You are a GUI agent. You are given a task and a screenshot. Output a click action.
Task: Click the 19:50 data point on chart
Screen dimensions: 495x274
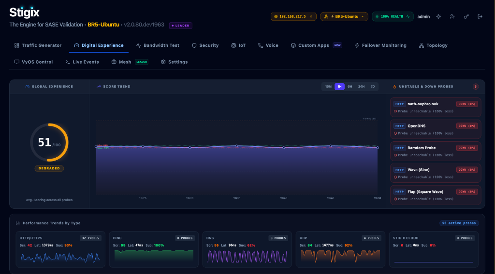click(x=378, y=148)
